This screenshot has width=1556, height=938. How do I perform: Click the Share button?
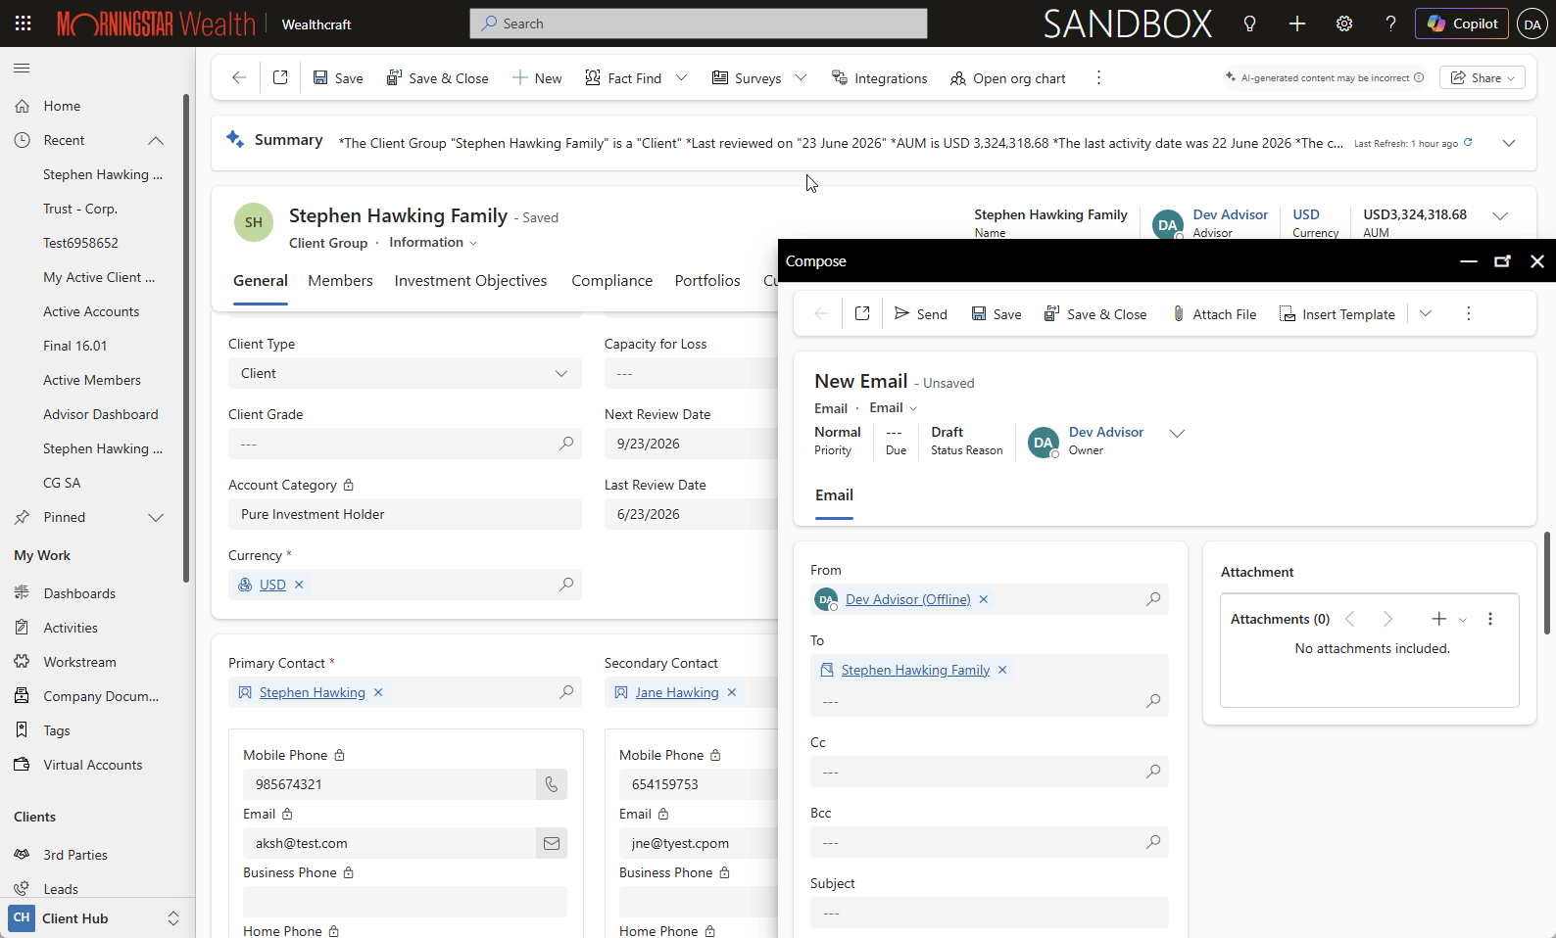1483,77
